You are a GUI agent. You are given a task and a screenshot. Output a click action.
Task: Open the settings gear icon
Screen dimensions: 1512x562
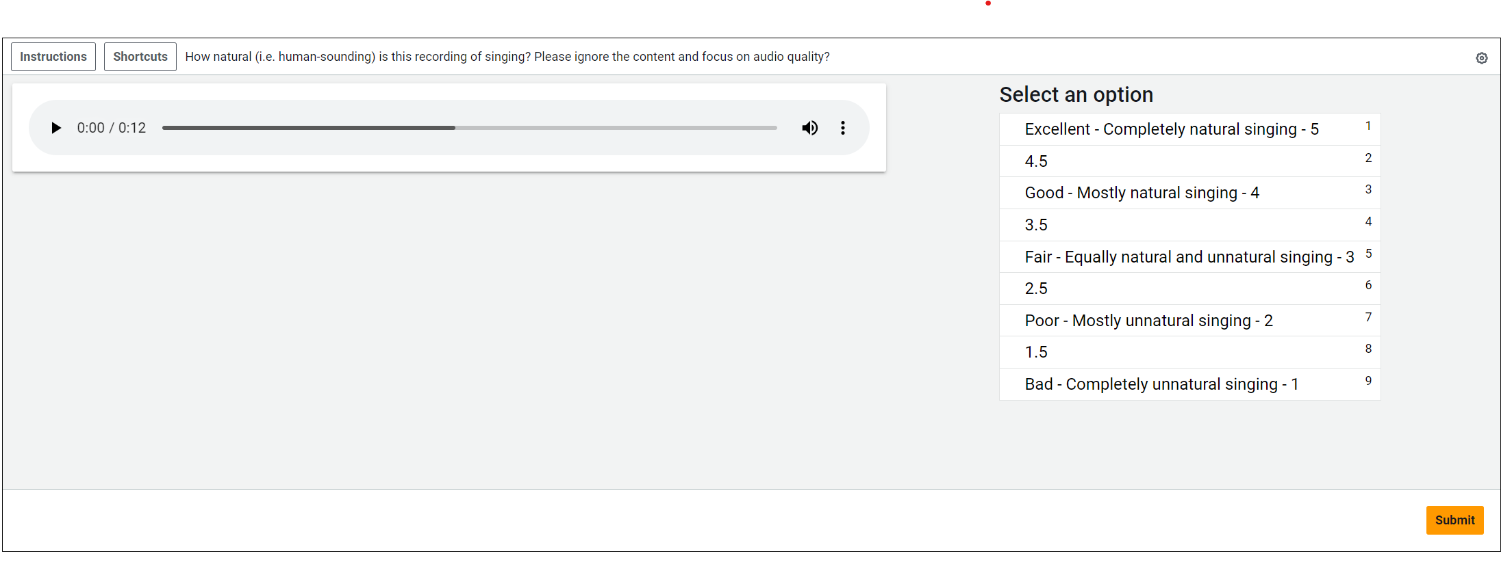(1482, 58)
